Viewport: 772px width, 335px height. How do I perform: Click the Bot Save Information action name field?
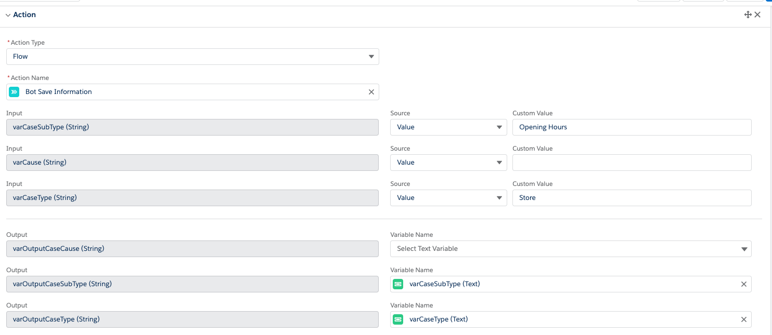[x=192, y=92]
